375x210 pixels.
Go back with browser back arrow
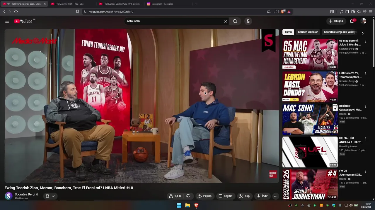(x=4, y=12)
